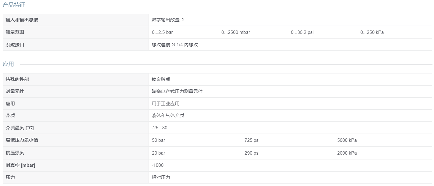This screenshot has height=186, width=434.
Task: Select the 陶瓷电容式压力测量元件 value
Action: point(177,91)
